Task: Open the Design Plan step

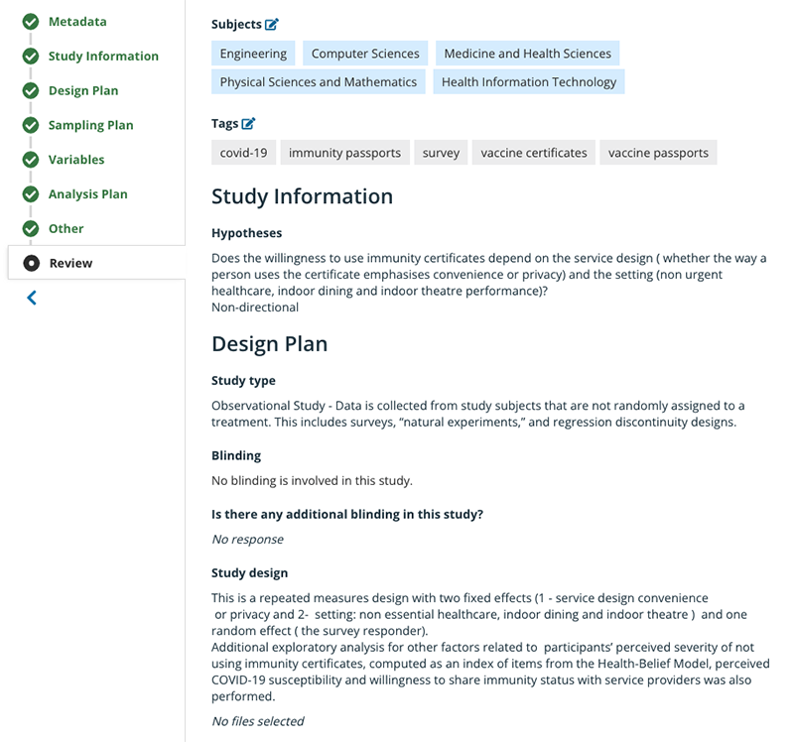Action: 83,90
